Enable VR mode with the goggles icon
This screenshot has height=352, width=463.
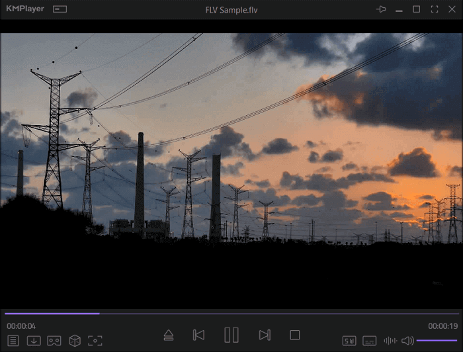pyautogui.click(x=54, y=341)
